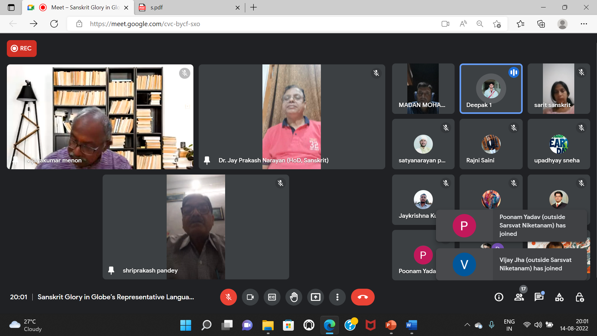Open browser Settings and more ellipsis menu
Image resolution: width=597 pixels, height=336 pixels.
584,24
